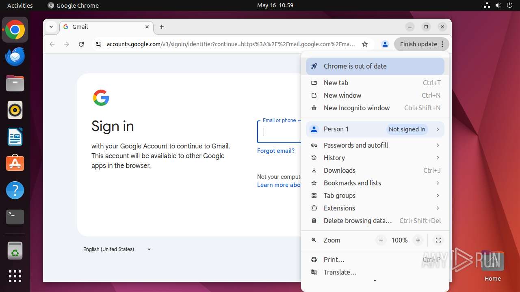Image resolution: width=520 pixels, height=292 pixels.
Task: Expand the Extensions submenu
Action: click(x=375, y=208)
